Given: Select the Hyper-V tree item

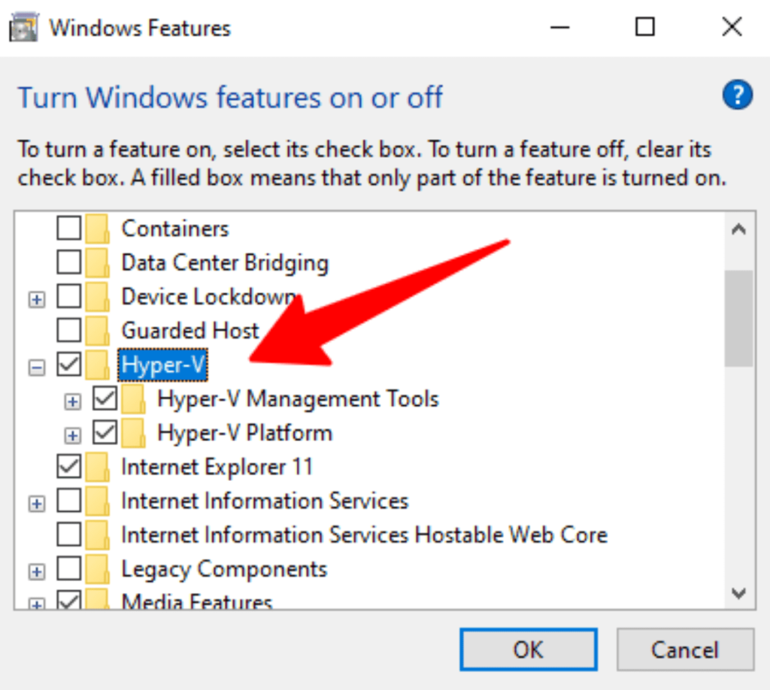Looking at the screenshot, I should pyautogui.click(x=164, y=365).
